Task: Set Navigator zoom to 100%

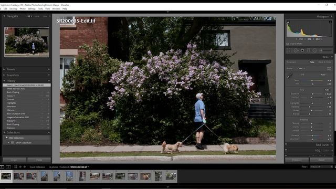Action: click(x=37, y=16)
